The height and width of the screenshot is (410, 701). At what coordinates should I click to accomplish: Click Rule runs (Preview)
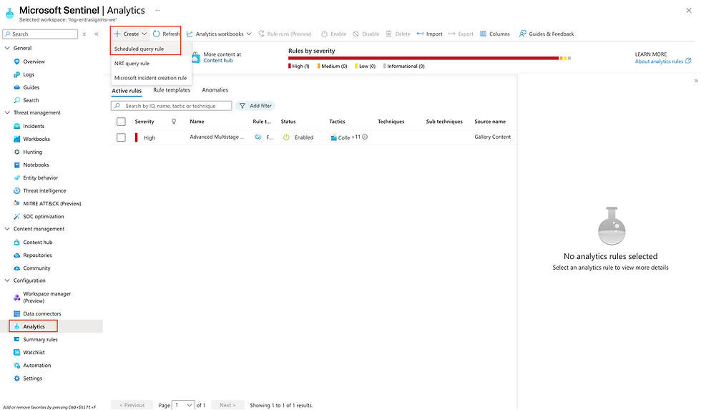click(285, 34)
